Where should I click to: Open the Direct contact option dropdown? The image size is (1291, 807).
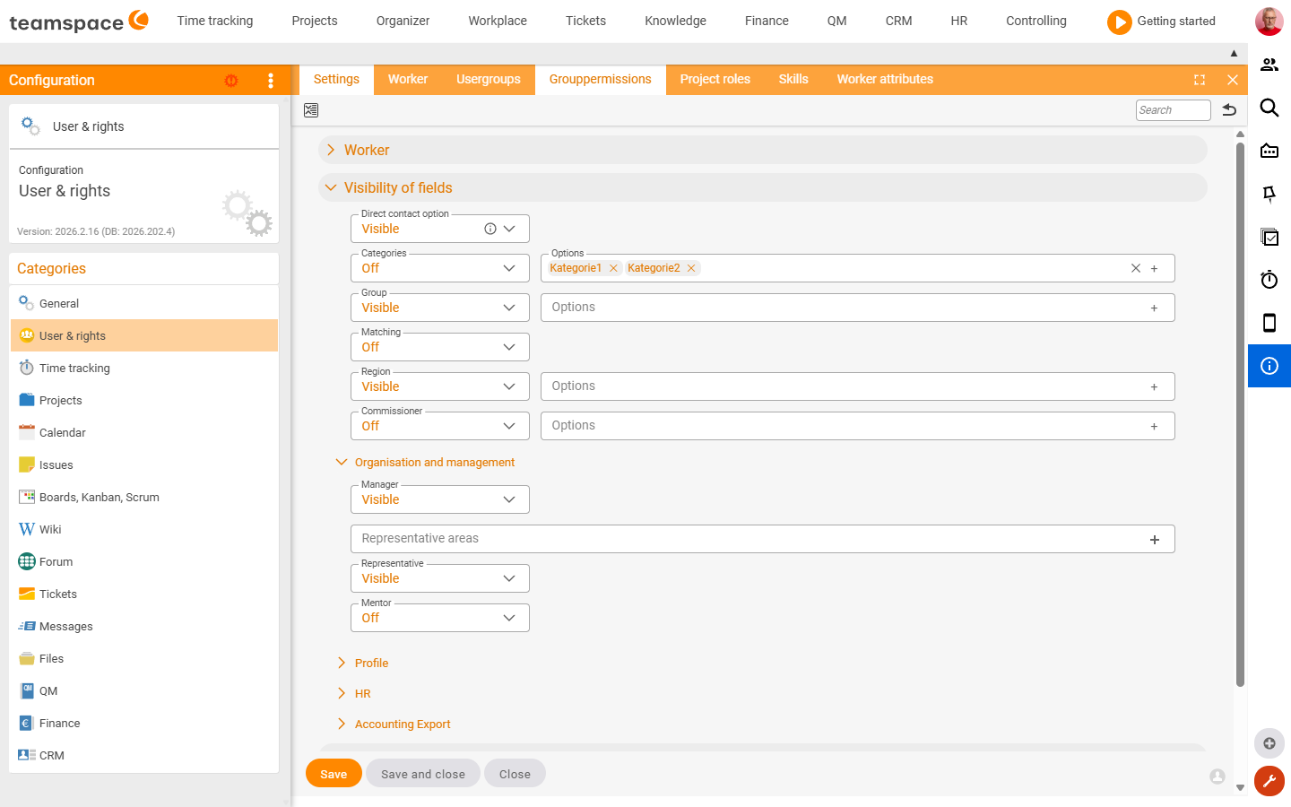[x=509, y=229]
